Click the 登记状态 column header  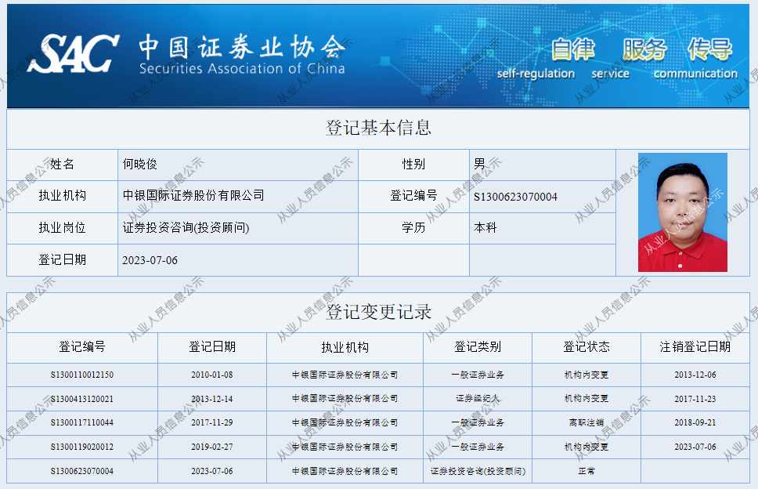[x=586, y=346]
